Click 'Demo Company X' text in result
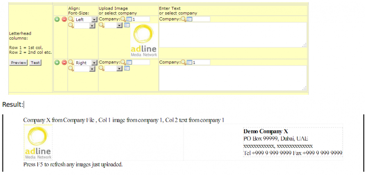Image resolution: width=365 pixels, height=175 pixels. [x=266, y=132]
